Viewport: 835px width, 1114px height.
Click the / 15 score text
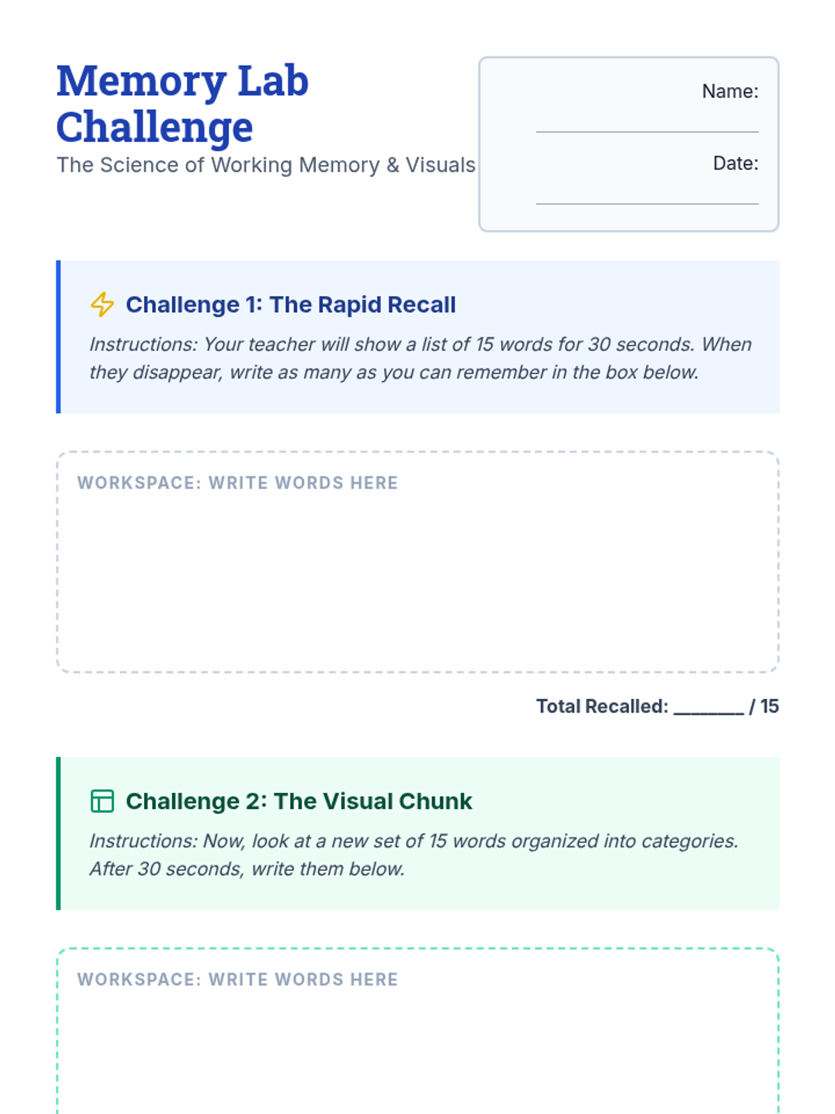pyautogui.click(x=764, y=706)
